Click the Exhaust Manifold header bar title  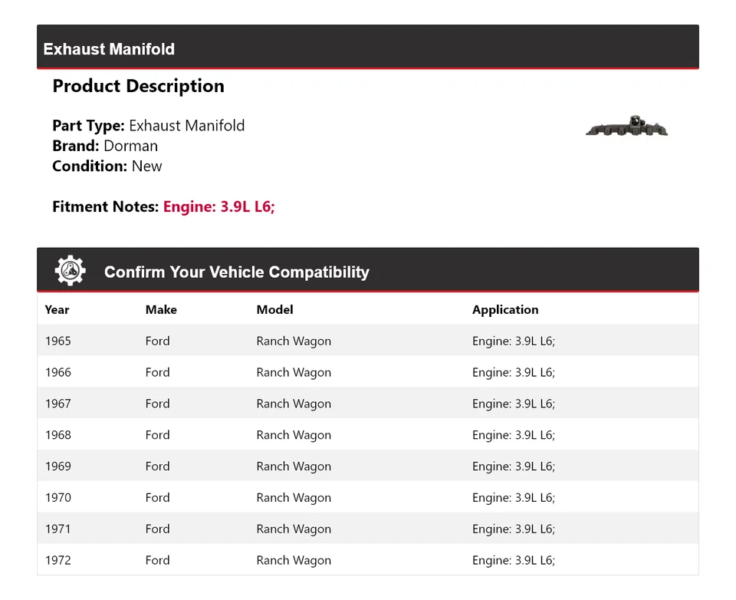109,49
